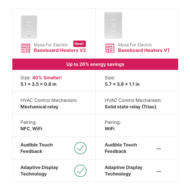Open the Baseboard Heaters V1 title link
190x190 pixels.
pos(144,50)
